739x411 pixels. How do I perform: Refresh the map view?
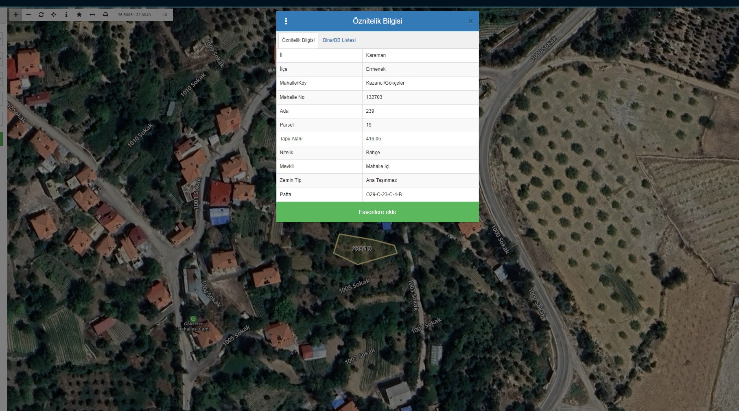(x=41, y=15)
